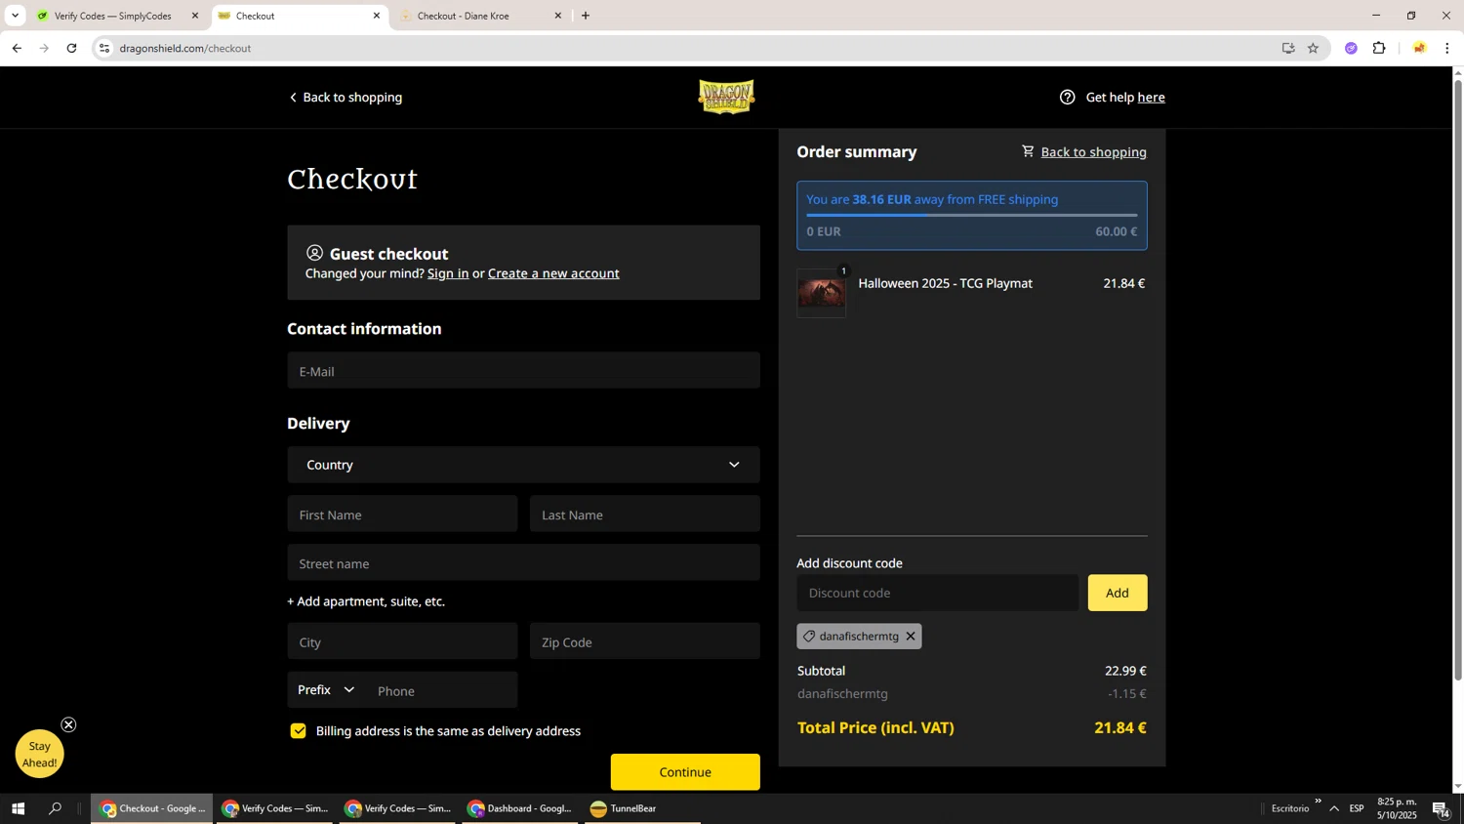Expand the Country dropdown
Viewport: 1464px width, 824px height.
coord(523,465)
